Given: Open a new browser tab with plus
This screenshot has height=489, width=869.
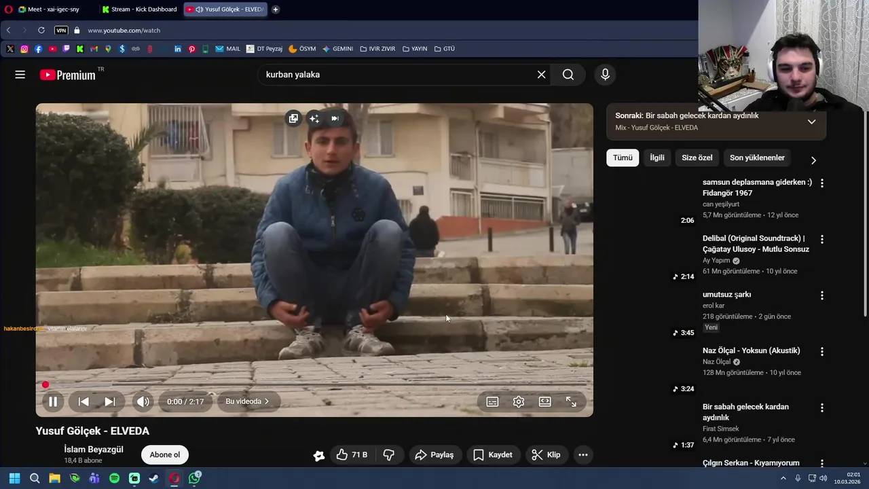Looking at the screenshot, I should pos(275,10).
